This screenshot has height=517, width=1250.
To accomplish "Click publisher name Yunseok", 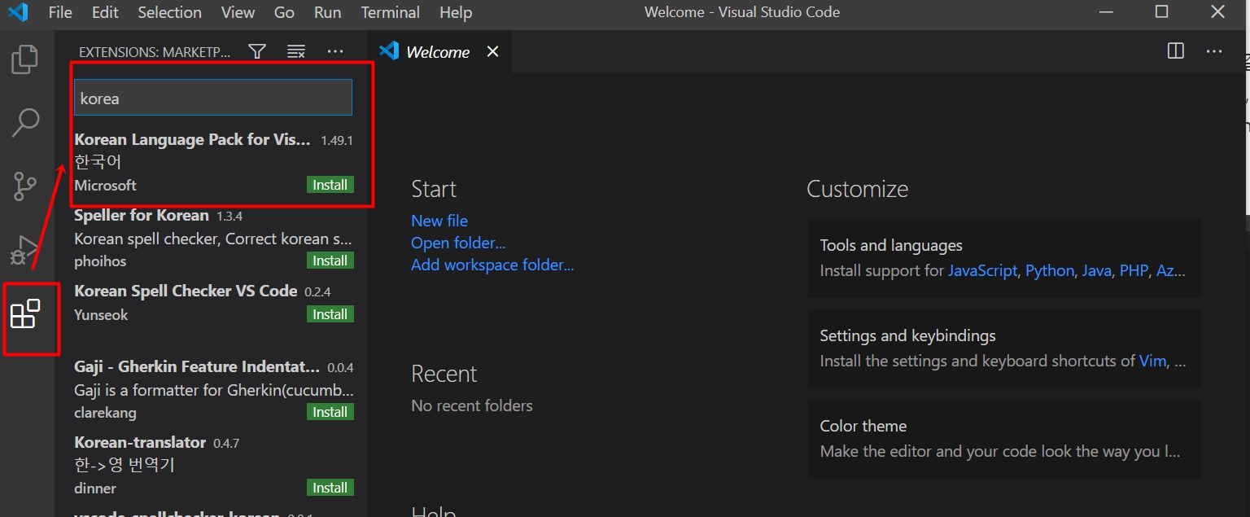I will [101, 315].
